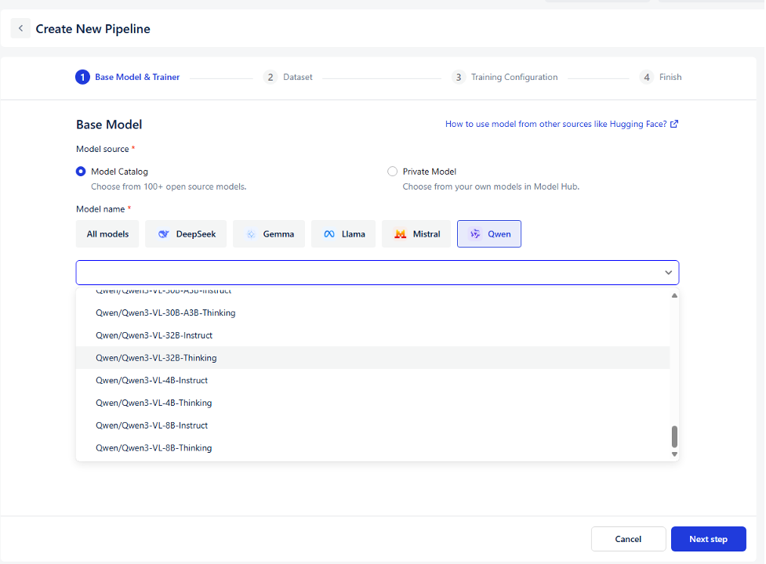The image size is (766, 564).
Task: Choose Qwen/Qwen3-VL-32B-Thinking from the list
Action: (156, 358)
